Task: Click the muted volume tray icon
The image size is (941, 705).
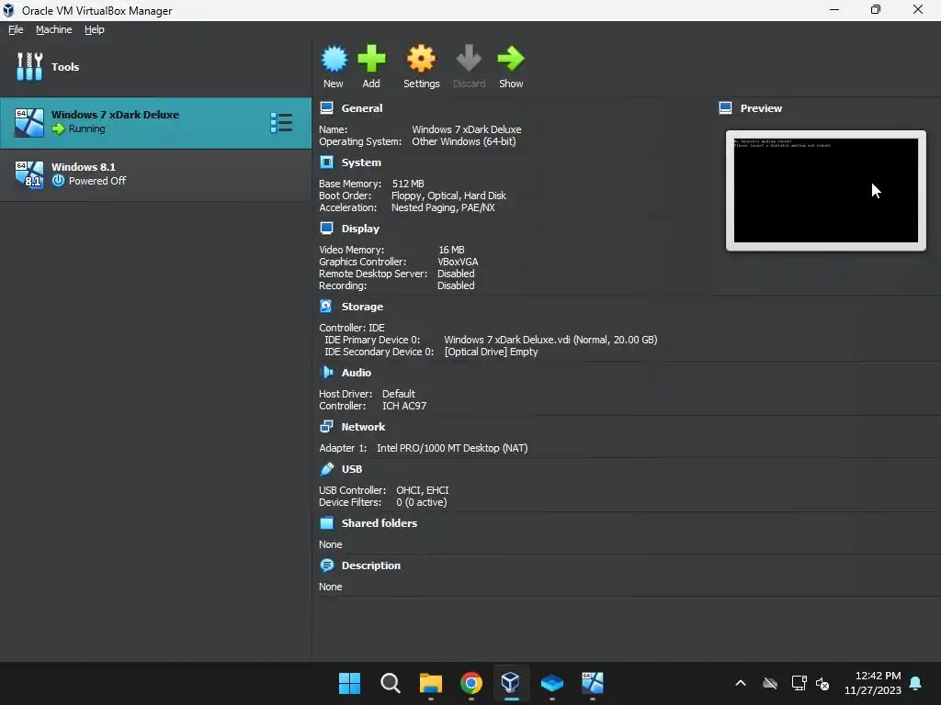Action: (822, 683)
